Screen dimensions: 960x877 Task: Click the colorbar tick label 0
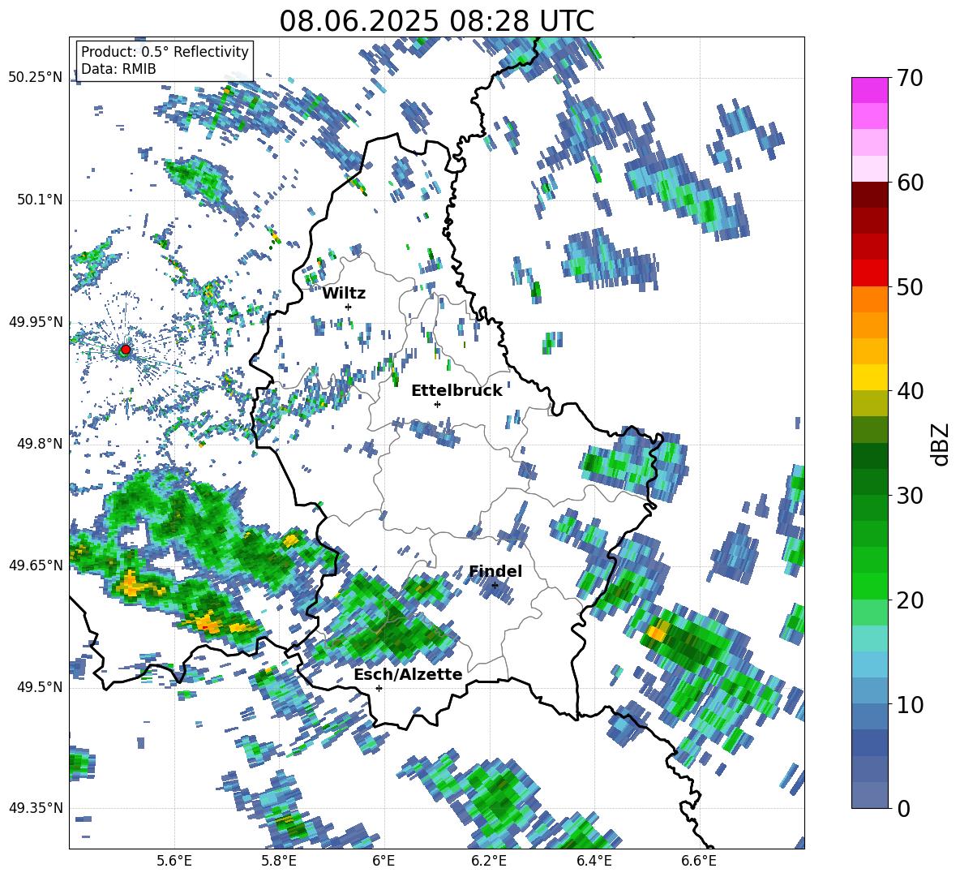(903, 808)
